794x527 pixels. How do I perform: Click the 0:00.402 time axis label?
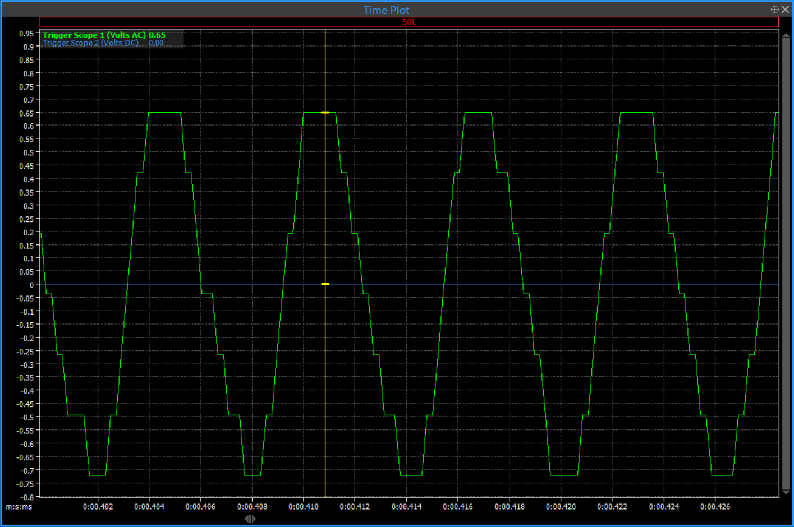pyautogui.click(x=98, y=507)
